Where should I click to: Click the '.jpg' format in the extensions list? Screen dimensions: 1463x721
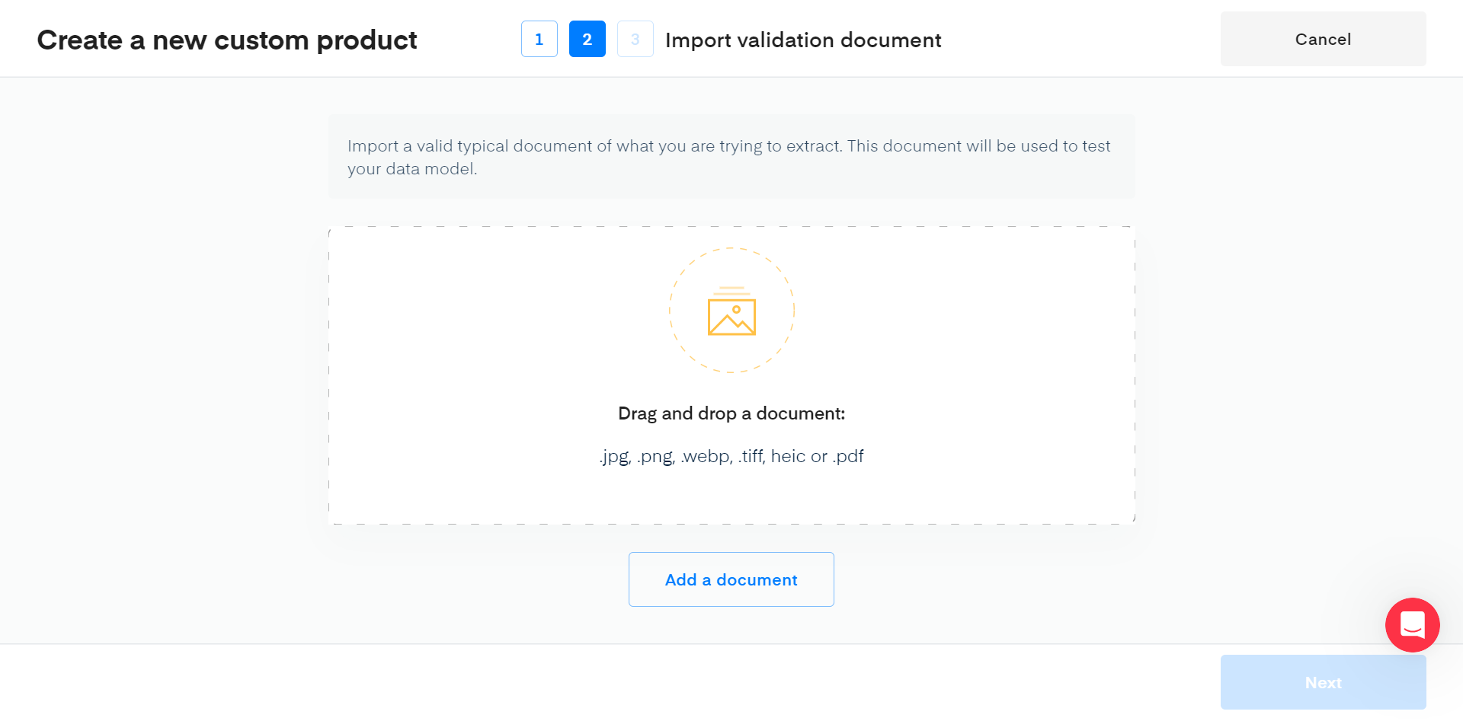pos(614,457)
